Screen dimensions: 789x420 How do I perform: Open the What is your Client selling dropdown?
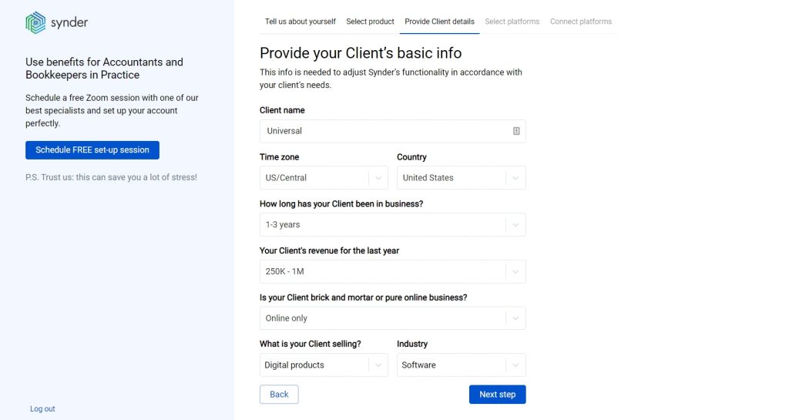tap(324, 365)
